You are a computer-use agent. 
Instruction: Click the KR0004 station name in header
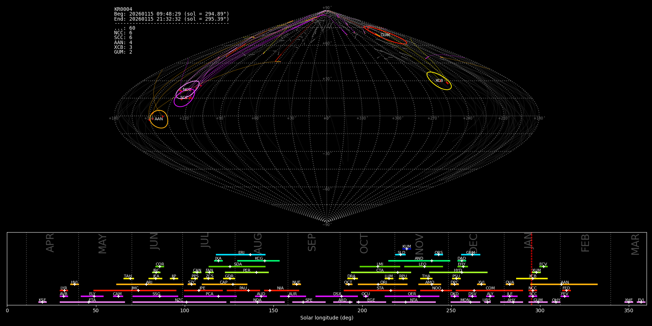coord(123,9)
